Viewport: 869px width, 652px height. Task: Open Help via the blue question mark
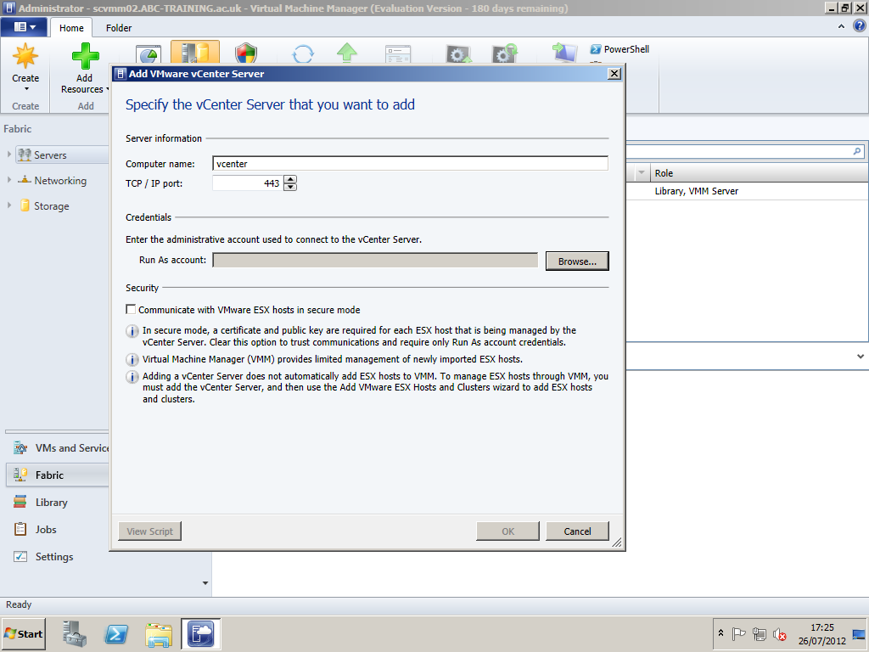pos(860,26)
